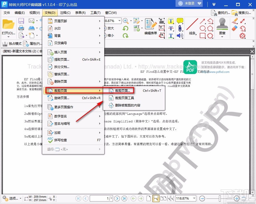Select the yellow sticky note comment tool
The width and height of the screenshot is (256, 204).
180,21
